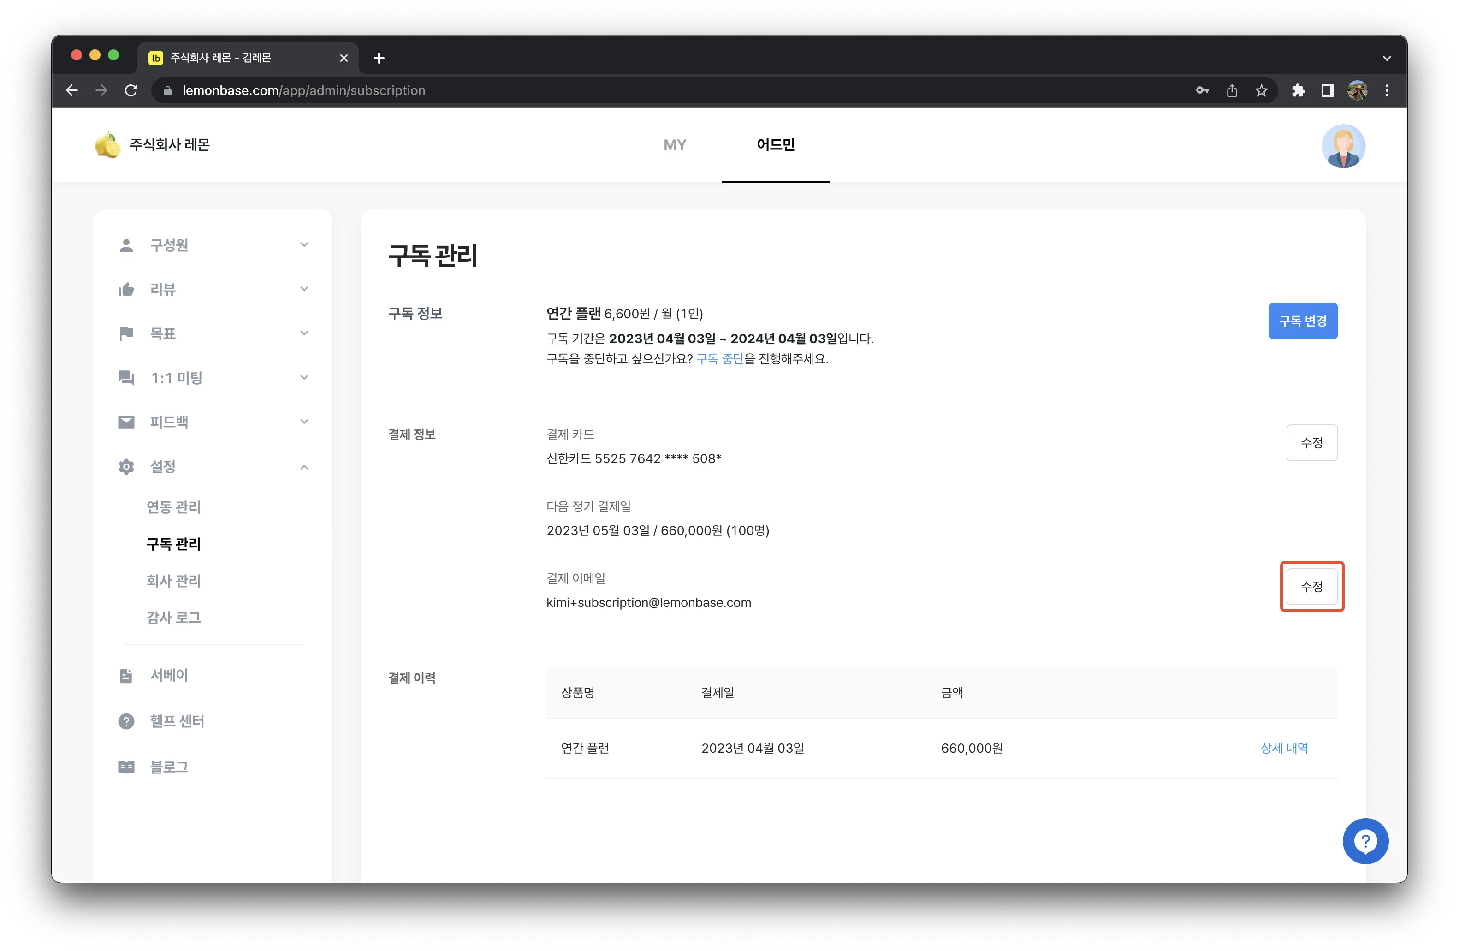The height and width of the screenshot is (951, 1459).
Task: Click the lemon company logo
Action: click(x=107, y=145)
